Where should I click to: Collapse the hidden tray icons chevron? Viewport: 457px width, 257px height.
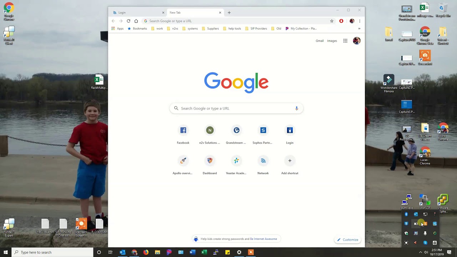pos(420,252)
